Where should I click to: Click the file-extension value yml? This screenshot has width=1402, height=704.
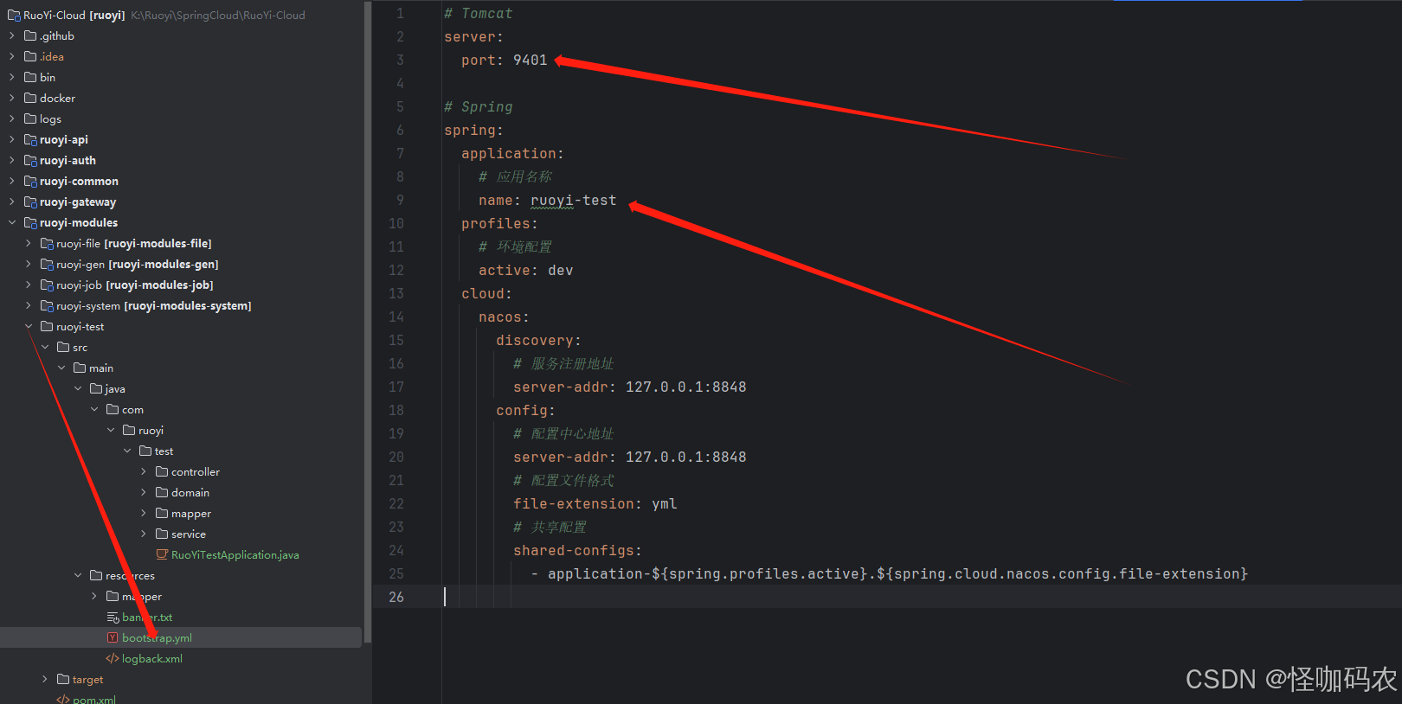[664, 503]
